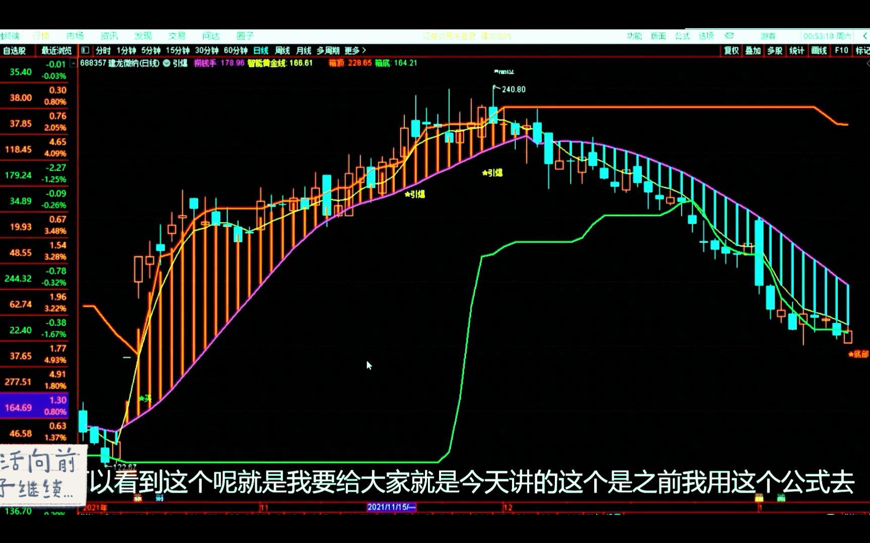The height and width of the screenshot is (543, 870).
Task: Open the 行情 menu
Action: [x=41, y=36]
